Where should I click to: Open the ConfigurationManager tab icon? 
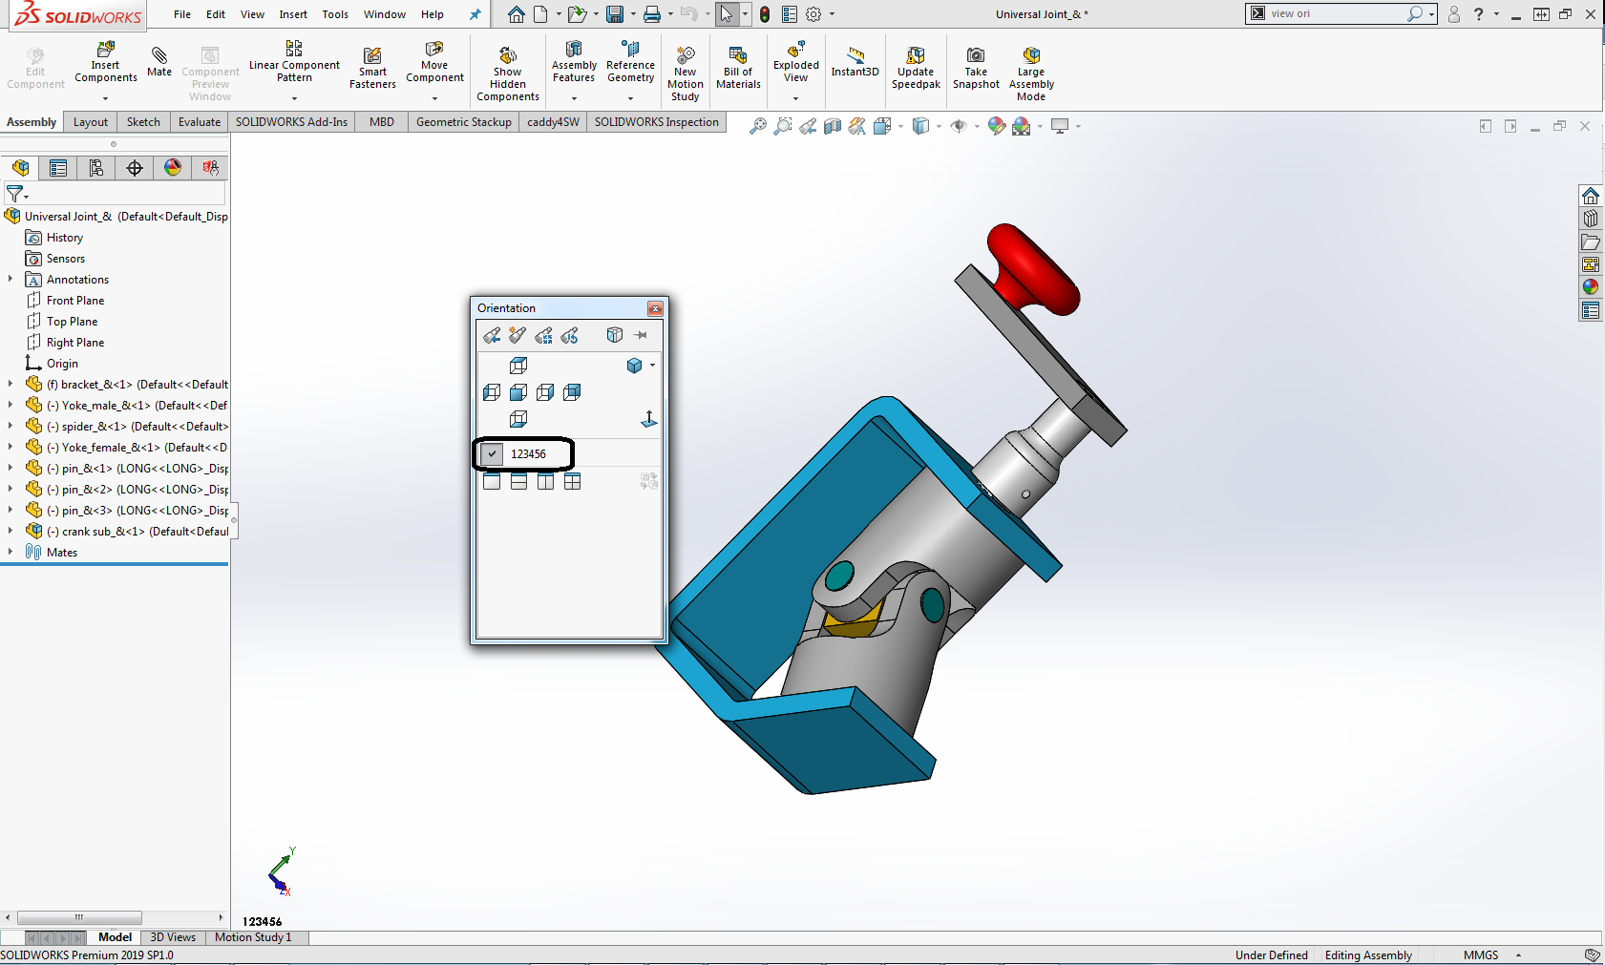point(95,168)
